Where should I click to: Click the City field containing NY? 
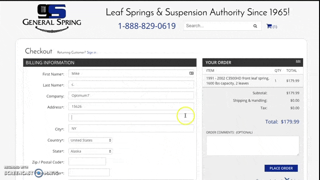point(131,129)
